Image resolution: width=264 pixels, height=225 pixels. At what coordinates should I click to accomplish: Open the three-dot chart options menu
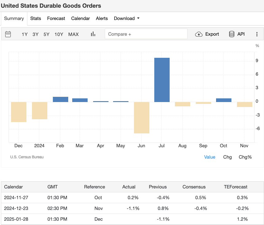(257, 34)
